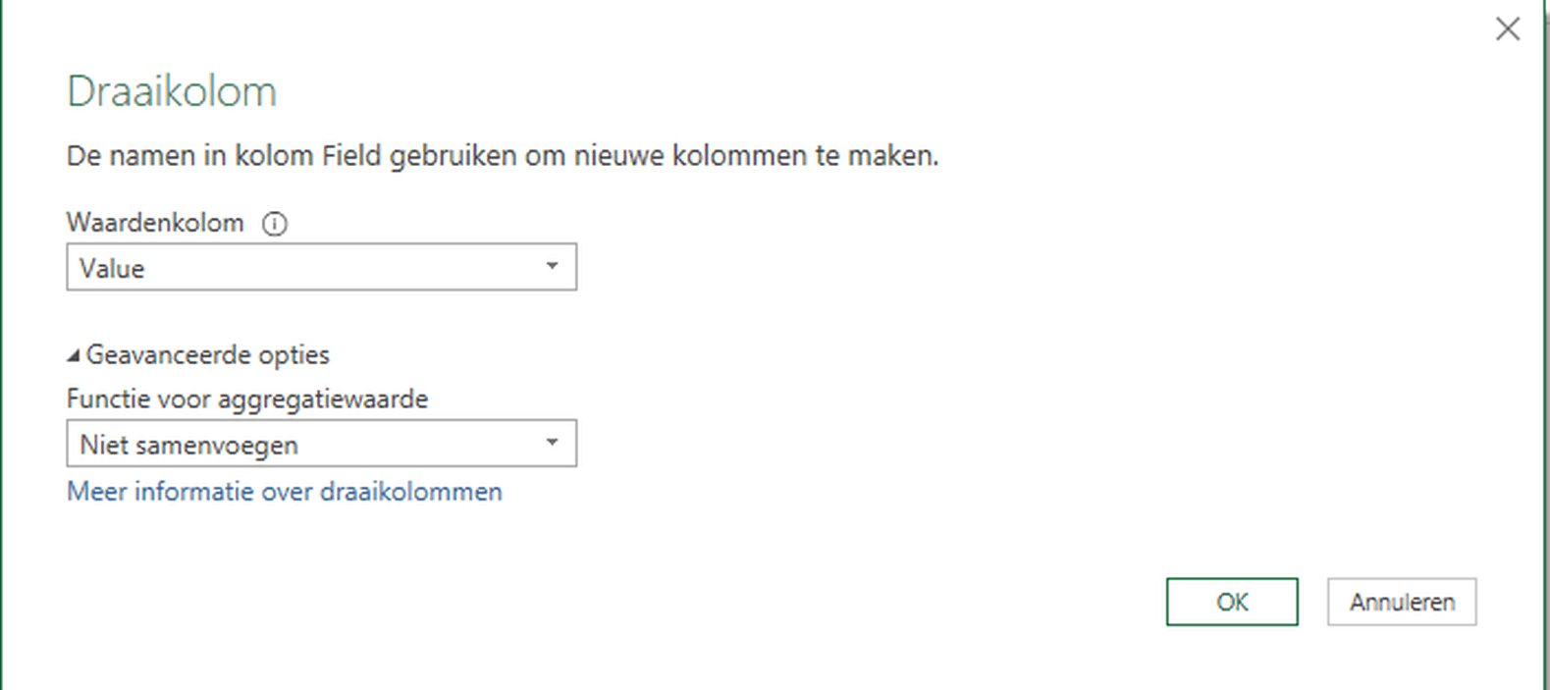Click the info icon beside Waardenkolom
This screenshot has width=1550, height=690.
(x=275, y=224)
